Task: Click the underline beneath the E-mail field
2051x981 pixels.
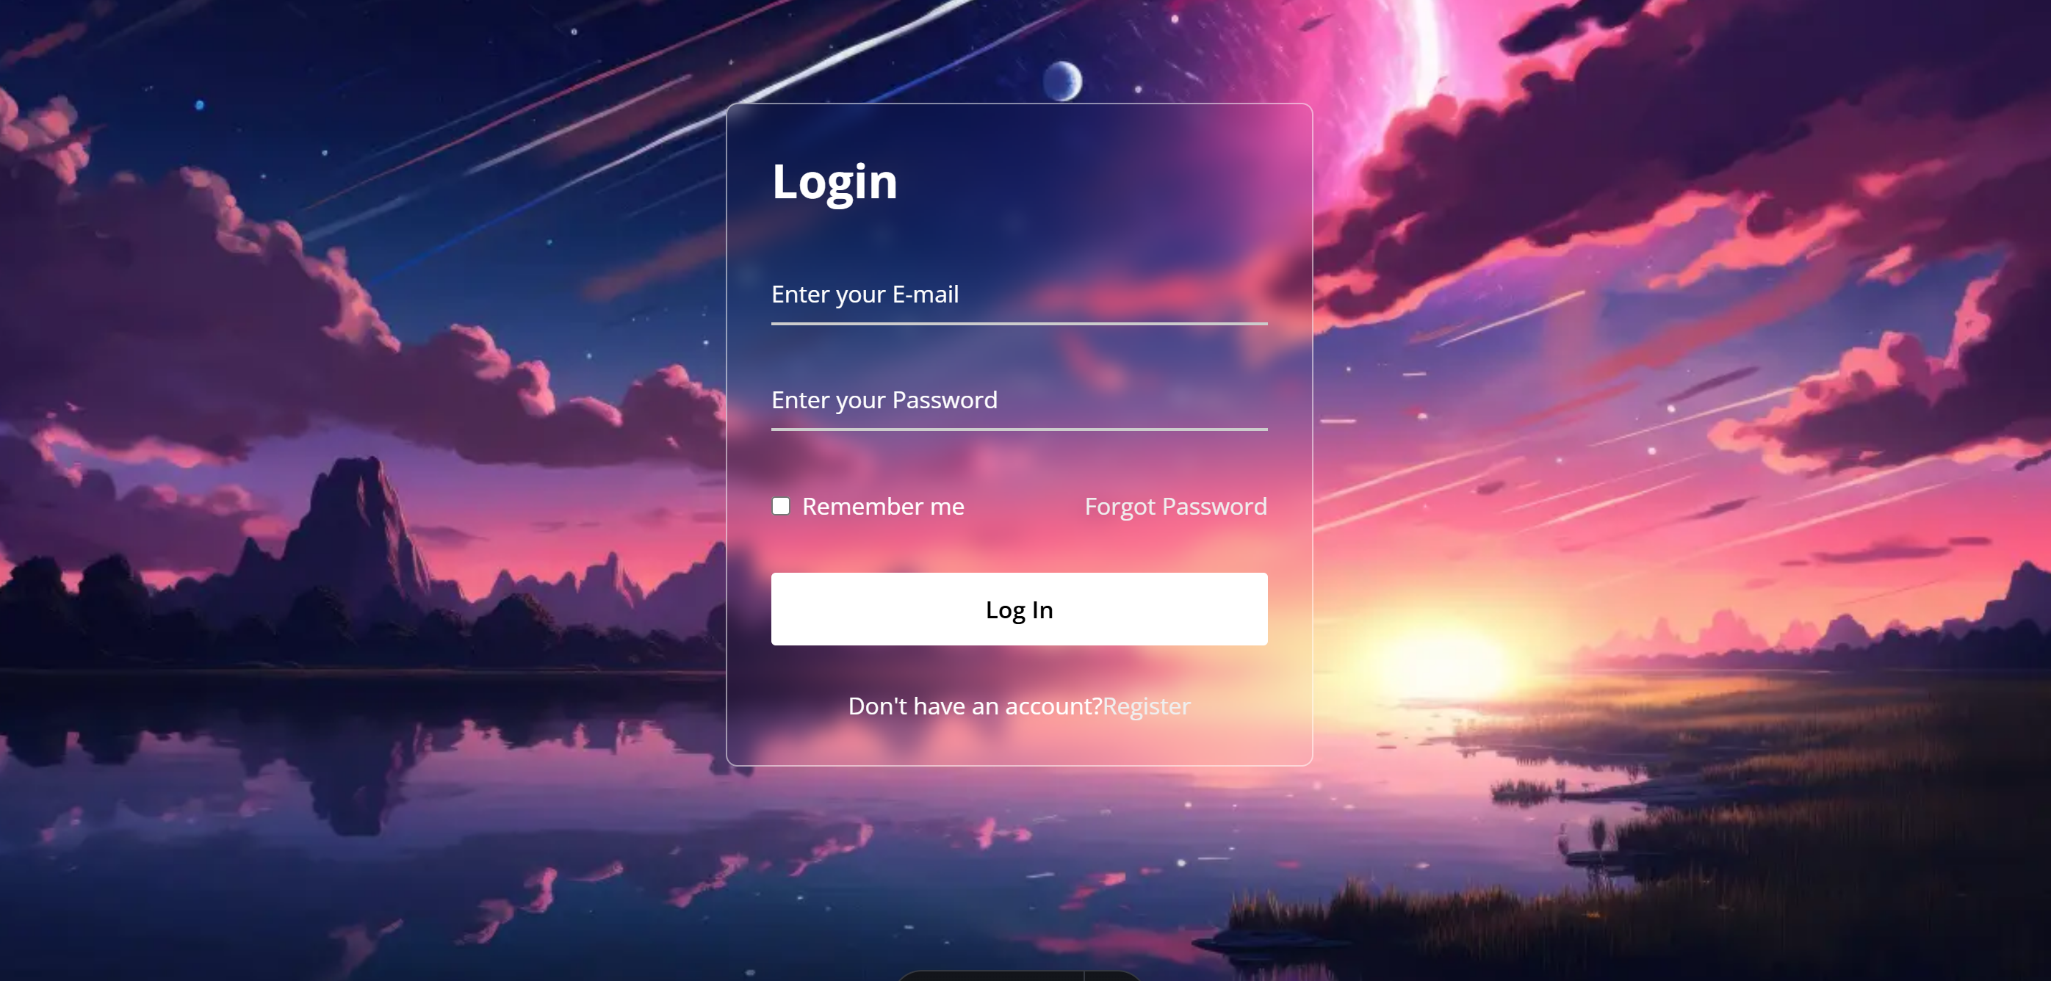Action: (1019, 323)
